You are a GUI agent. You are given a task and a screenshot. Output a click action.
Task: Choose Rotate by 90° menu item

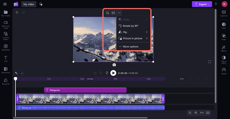coord(131,26)
